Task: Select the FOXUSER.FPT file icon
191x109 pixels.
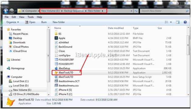Action: [56, 64]
